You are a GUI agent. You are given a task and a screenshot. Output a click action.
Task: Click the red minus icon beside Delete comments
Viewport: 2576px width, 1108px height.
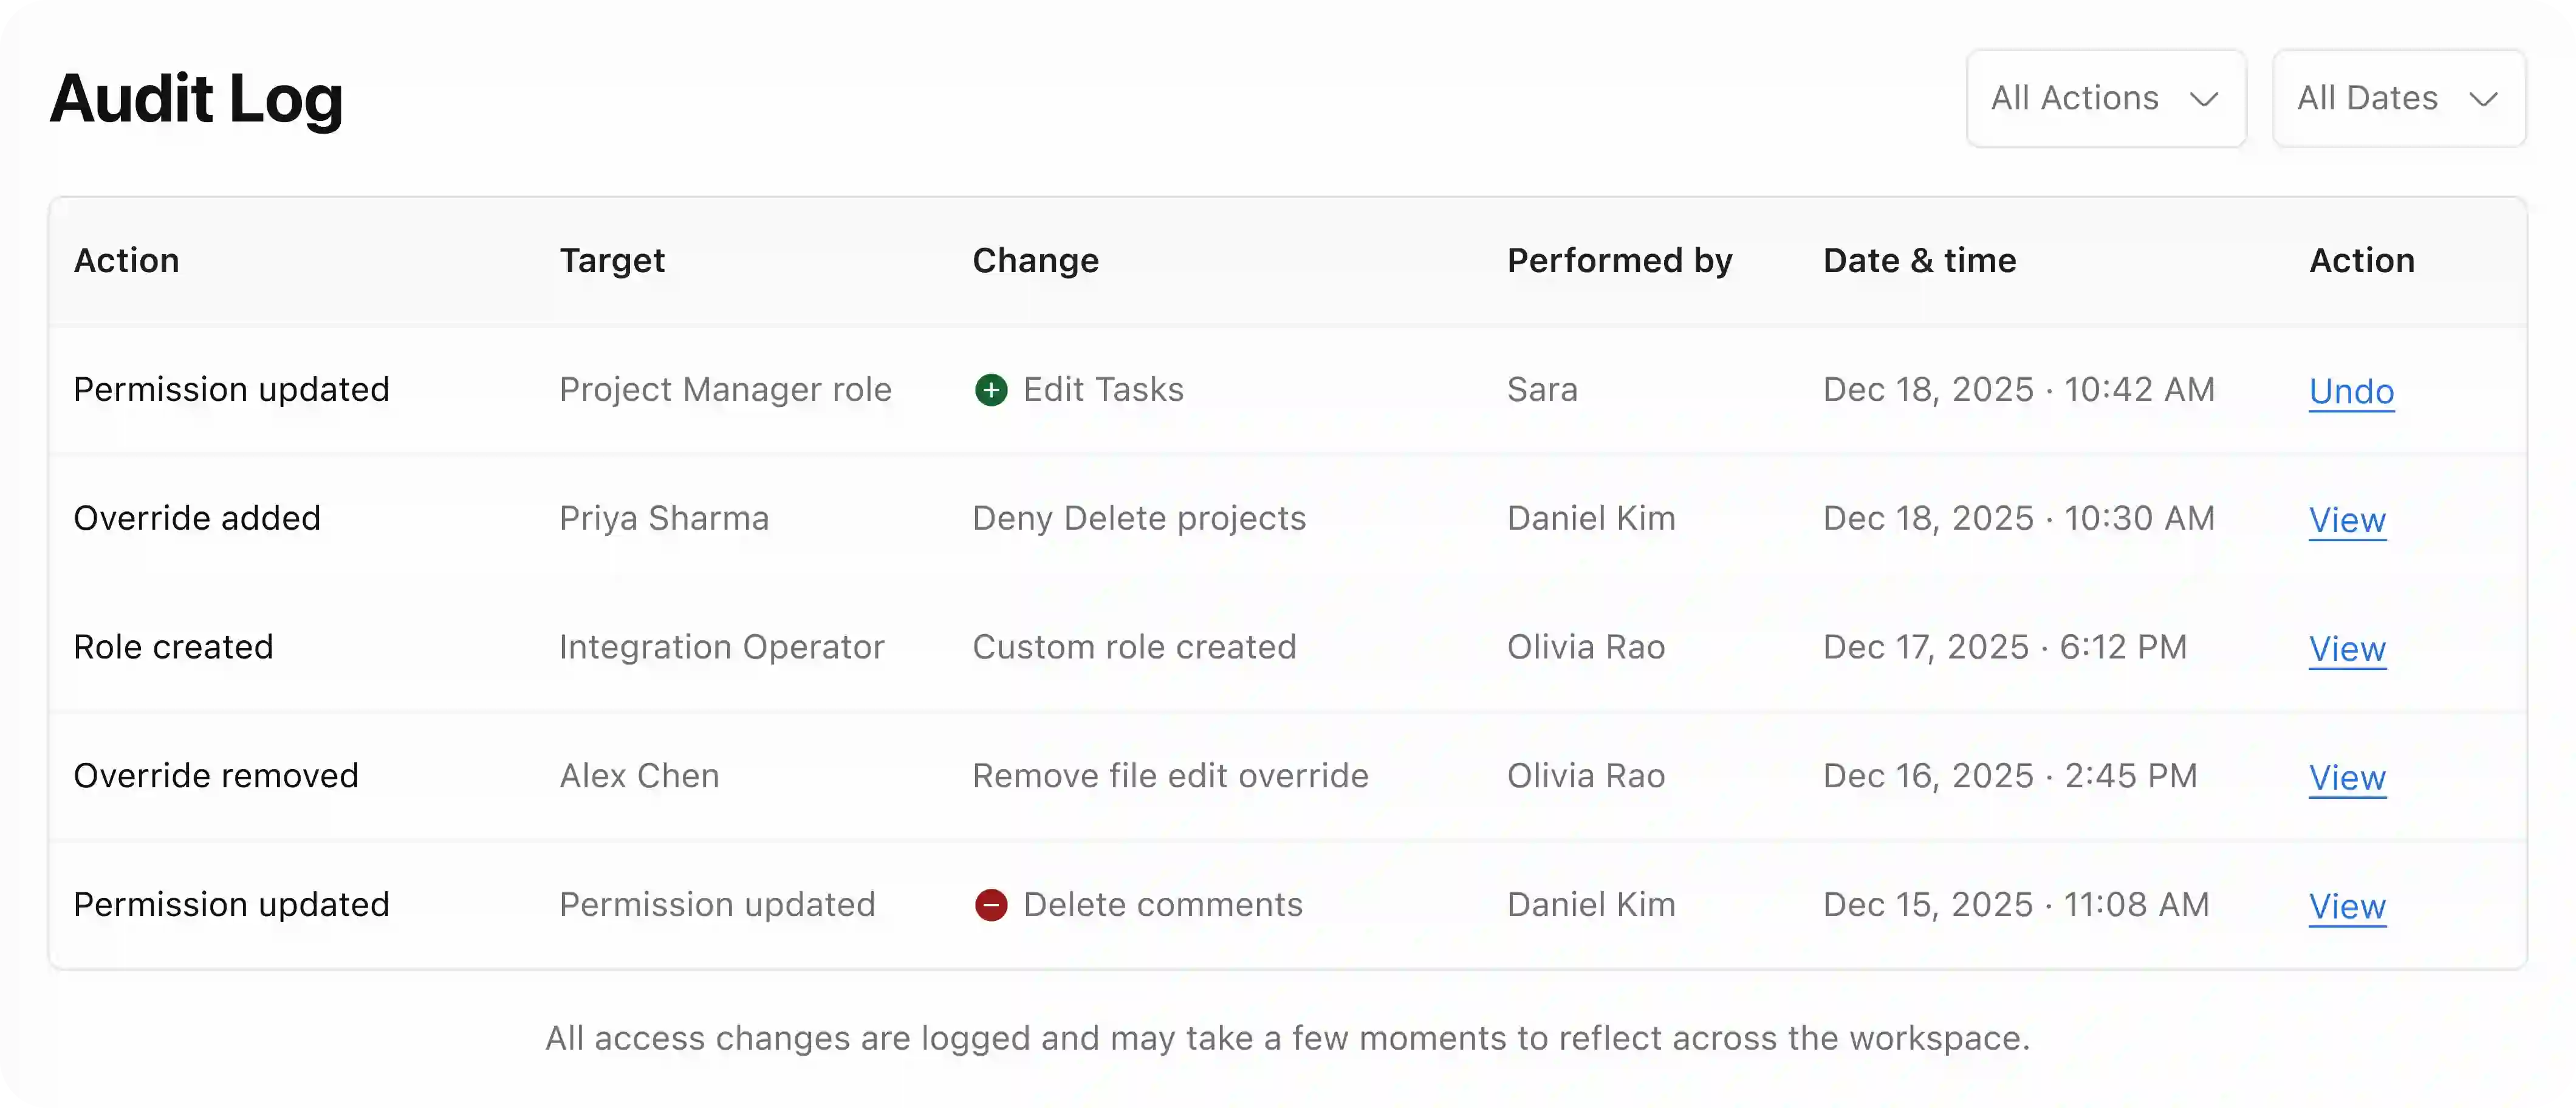pos(990,905)
